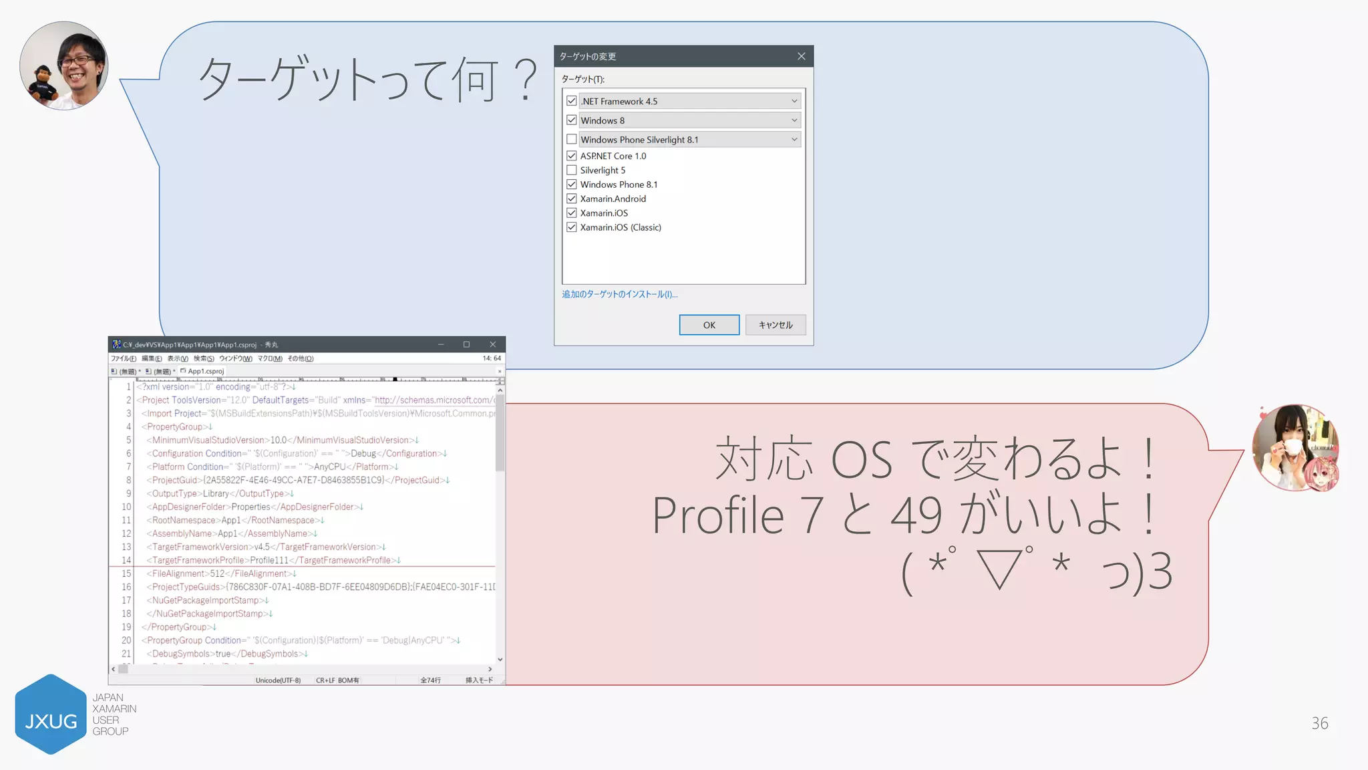The image size is (1368, 770).
Task: Toggle the Xamarin.iOS checkbox
Action: pos(571,213)
